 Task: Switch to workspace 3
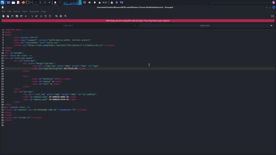45,2
